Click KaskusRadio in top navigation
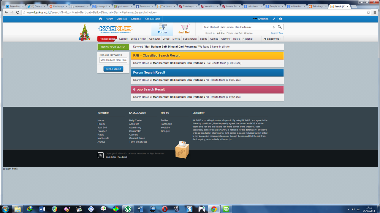 (152, 19)
